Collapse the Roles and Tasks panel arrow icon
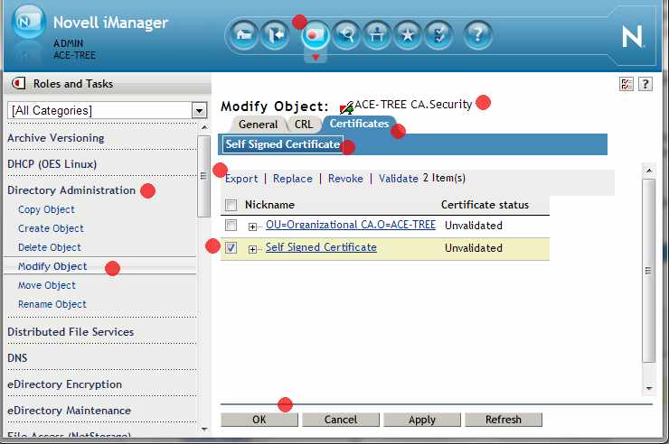The height and width of the screenshot is (444, 669). pos(18,83)
